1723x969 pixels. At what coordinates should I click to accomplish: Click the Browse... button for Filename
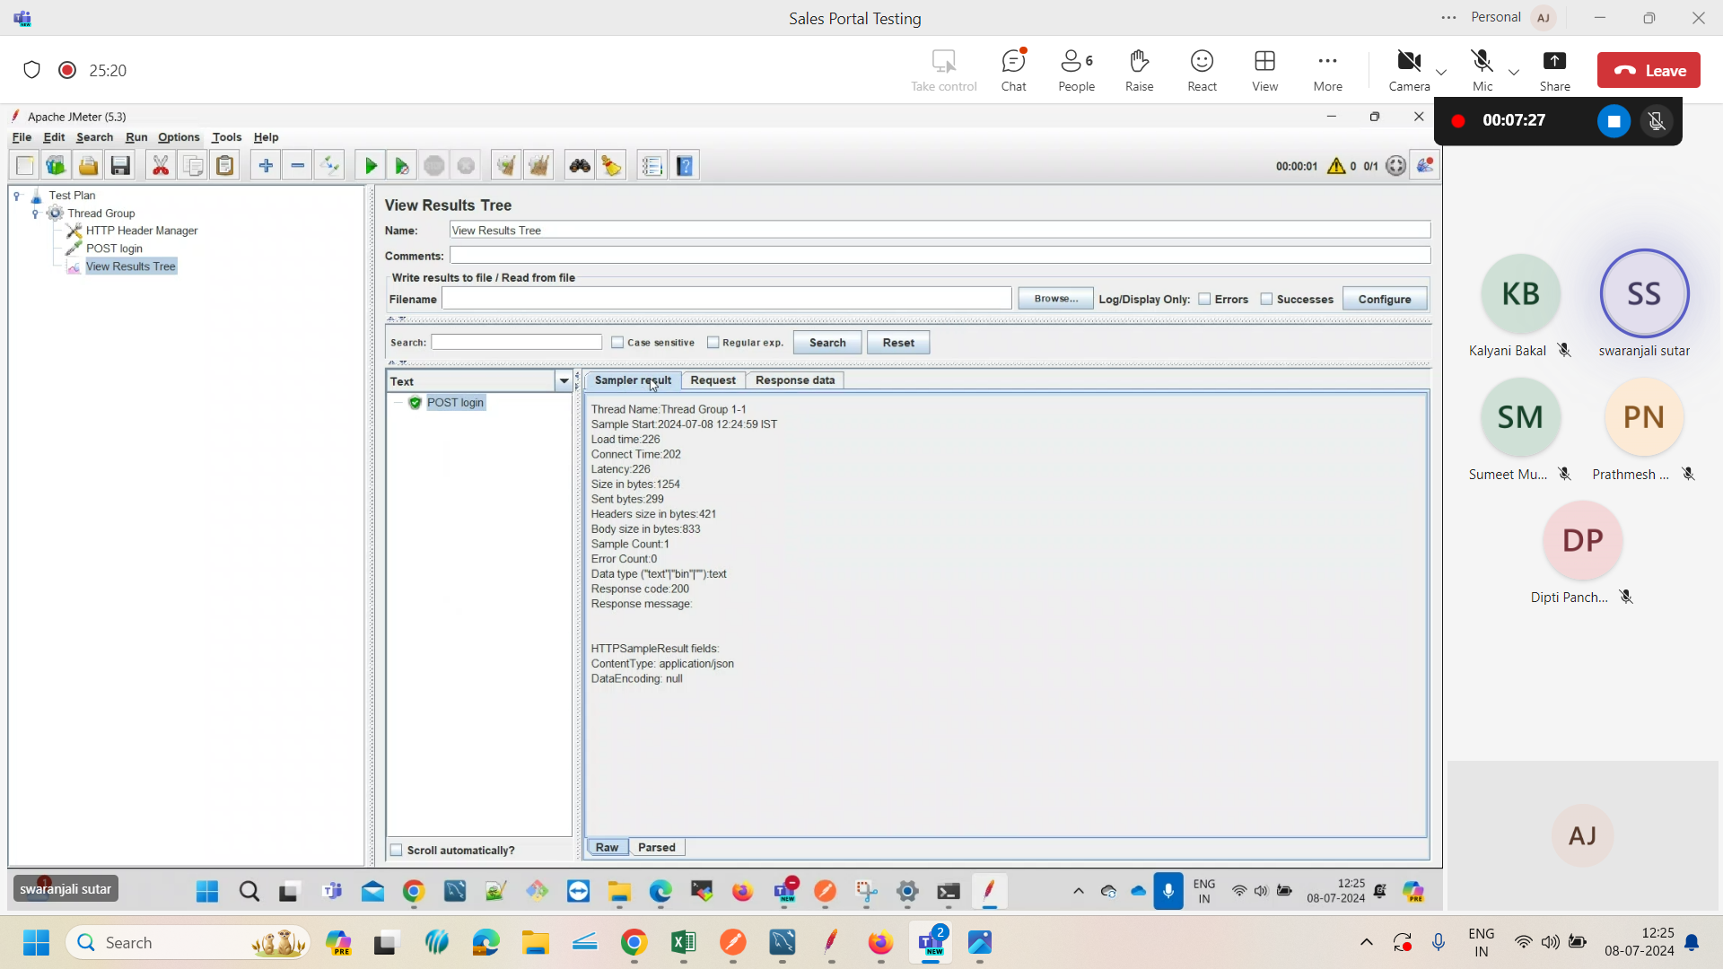[1055, 299]
